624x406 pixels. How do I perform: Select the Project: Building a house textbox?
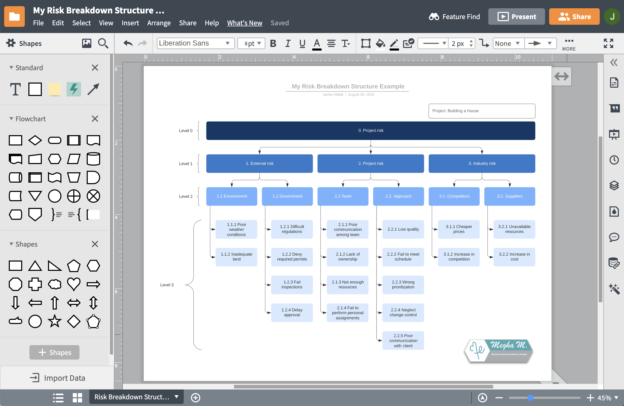click(481, 111)
